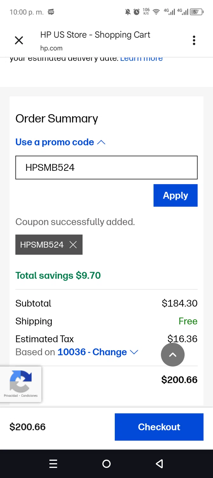Click the promo code input field
Viewport: 213px width, 478px height.
click(x=106, y=168)
